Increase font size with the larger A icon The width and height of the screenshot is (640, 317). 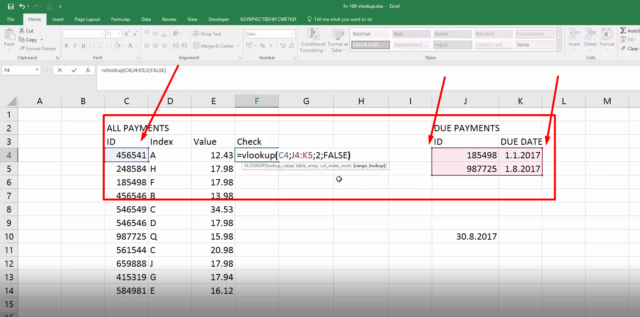tap(127, 34)
